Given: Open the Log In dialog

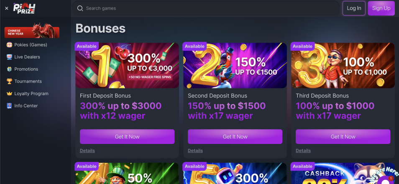Looking at the screenshot, I should [354, 8].
